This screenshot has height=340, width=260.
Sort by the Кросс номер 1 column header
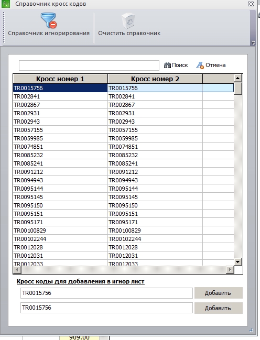pos(60,79)
